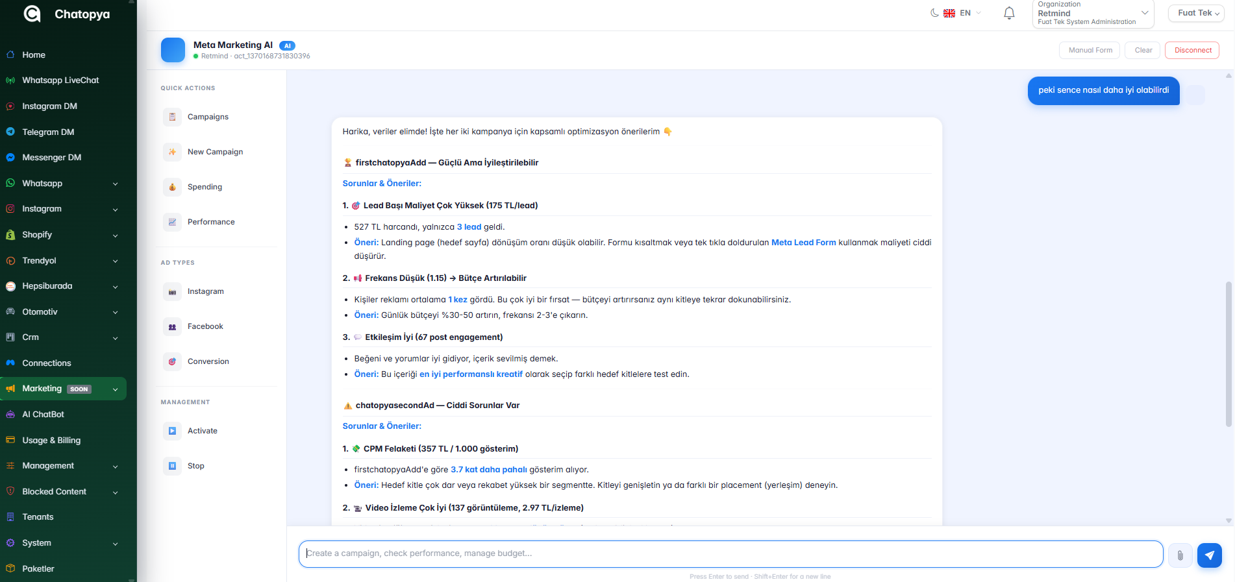Expand the Marketing sidebar menu
Image resolution: width=1235 pixels, height=582 pixels.
coord(64,389)
